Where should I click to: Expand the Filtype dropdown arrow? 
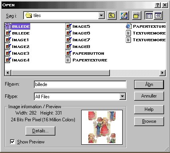(x=122, y=97)
